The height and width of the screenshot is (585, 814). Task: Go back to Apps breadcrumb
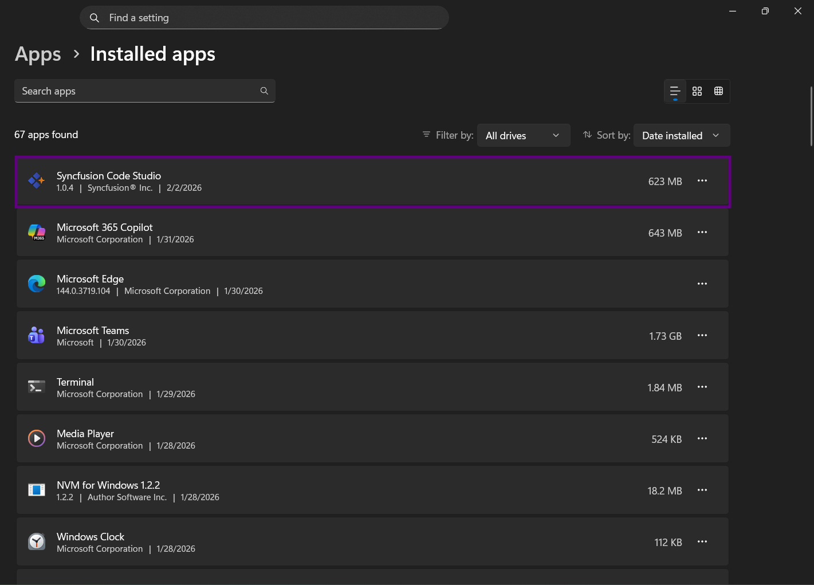(38, 54)
